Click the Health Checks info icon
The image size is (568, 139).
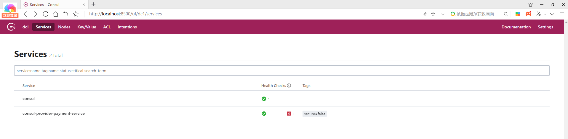(x=289, y=85)
